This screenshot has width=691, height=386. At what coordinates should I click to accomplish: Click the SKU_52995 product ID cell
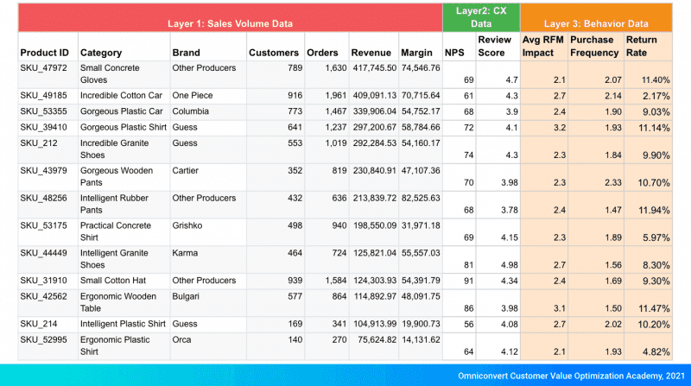click(x=42, y=339)
